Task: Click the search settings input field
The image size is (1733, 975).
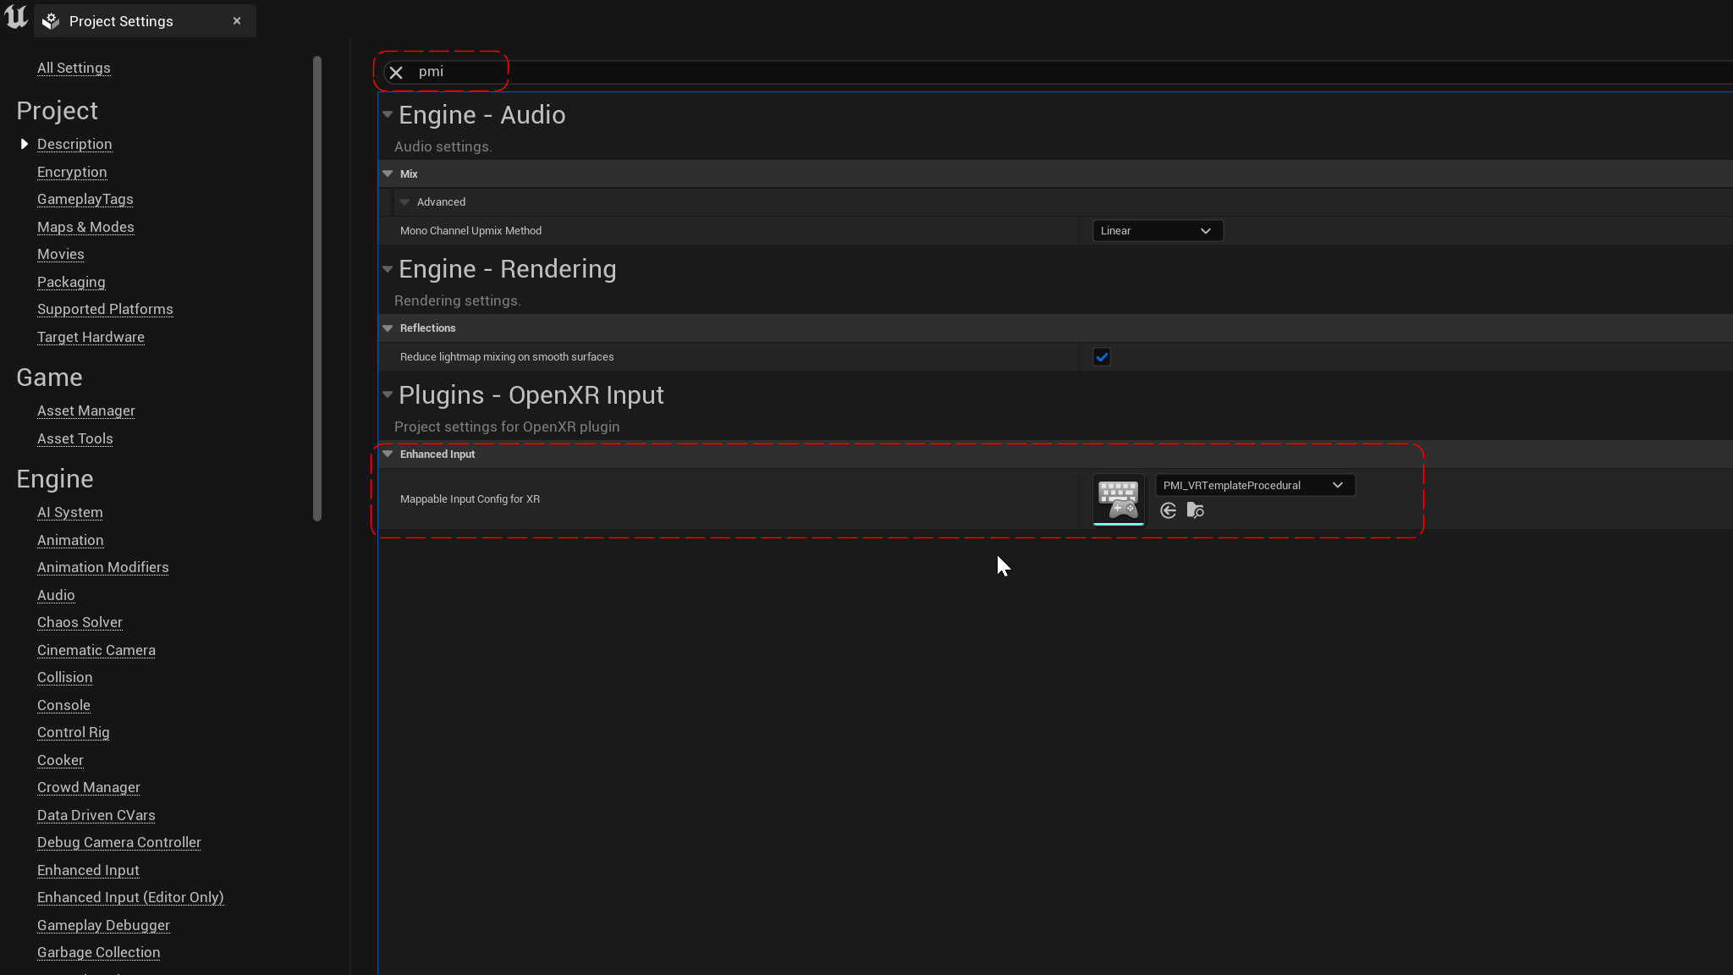Action: [x=846, y=72]
